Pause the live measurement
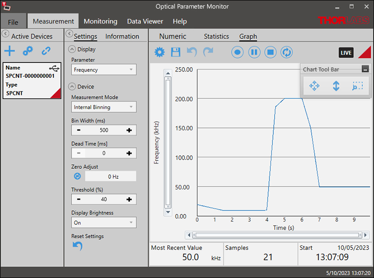Image resolution: width=374 pixels, height=278 pixels. [x=254, y=52]
